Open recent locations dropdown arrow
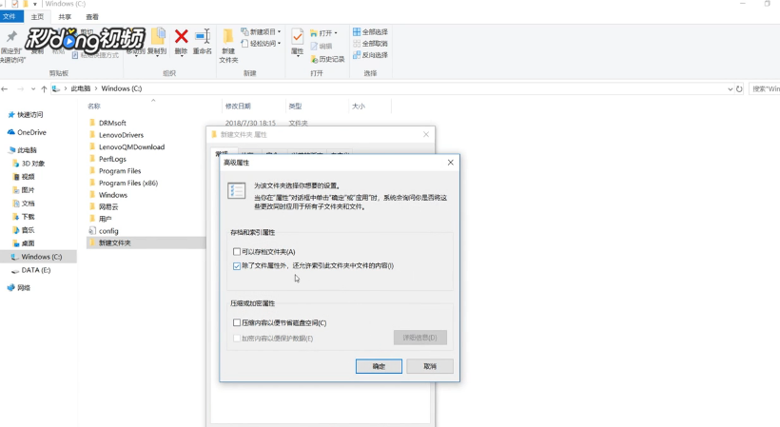This screenshot has width=780, height=427. pos(33,89)
